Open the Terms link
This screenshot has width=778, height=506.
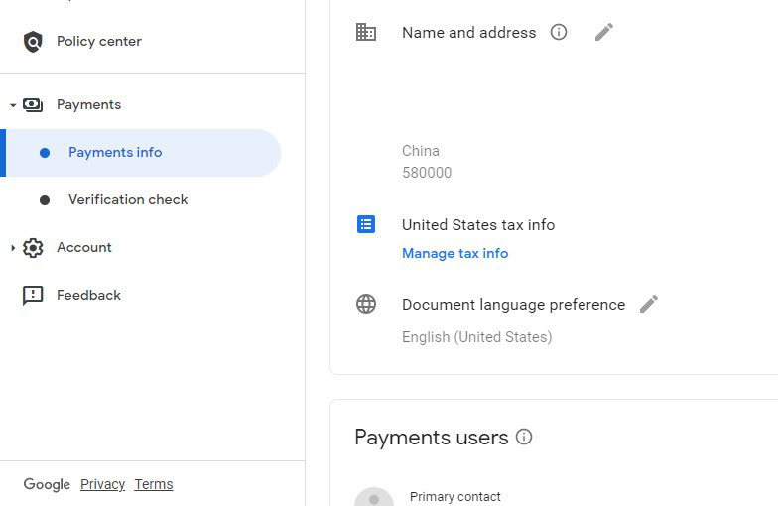pyautogui.click(x=154, y=485)
